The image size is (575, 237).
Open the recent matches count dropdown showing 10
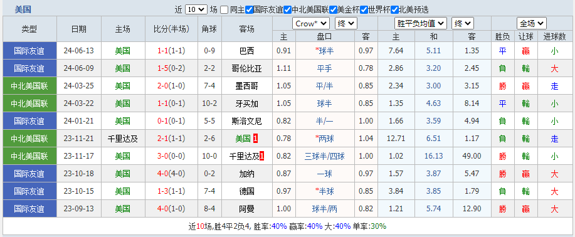(196, 9)
